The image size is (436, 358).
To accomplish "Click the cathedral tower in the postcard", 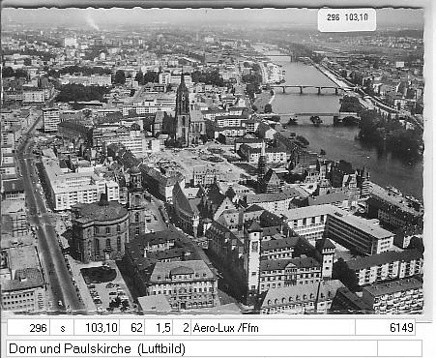I will [183, 108].
